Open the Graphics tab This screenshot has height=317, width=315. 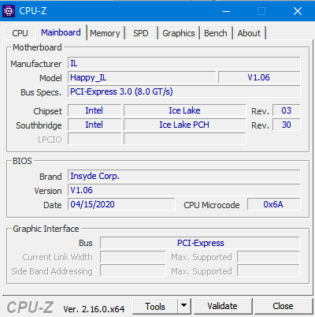179,33
